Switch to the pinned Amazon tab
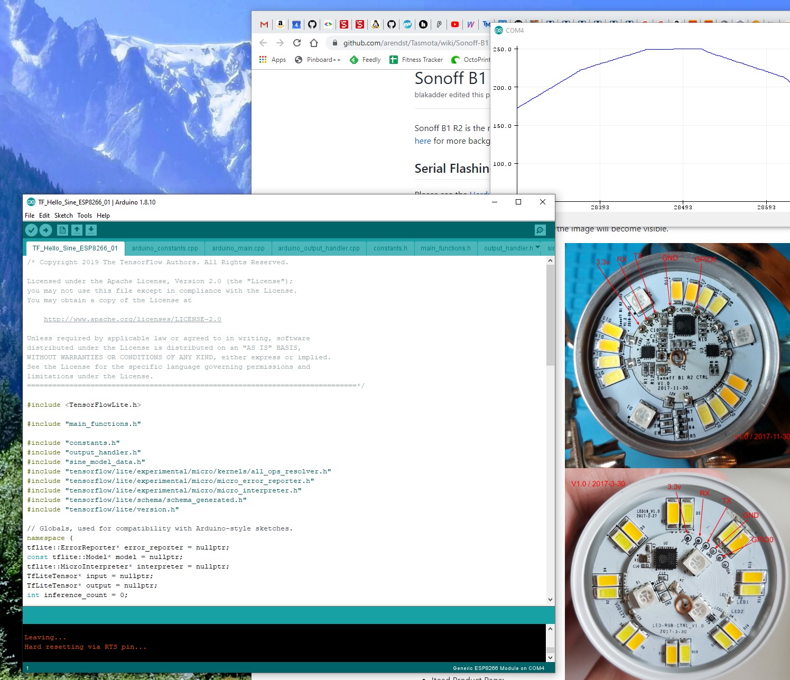This screenshot has height=680, width=790. pyautogui.click(x=281, y=24)
